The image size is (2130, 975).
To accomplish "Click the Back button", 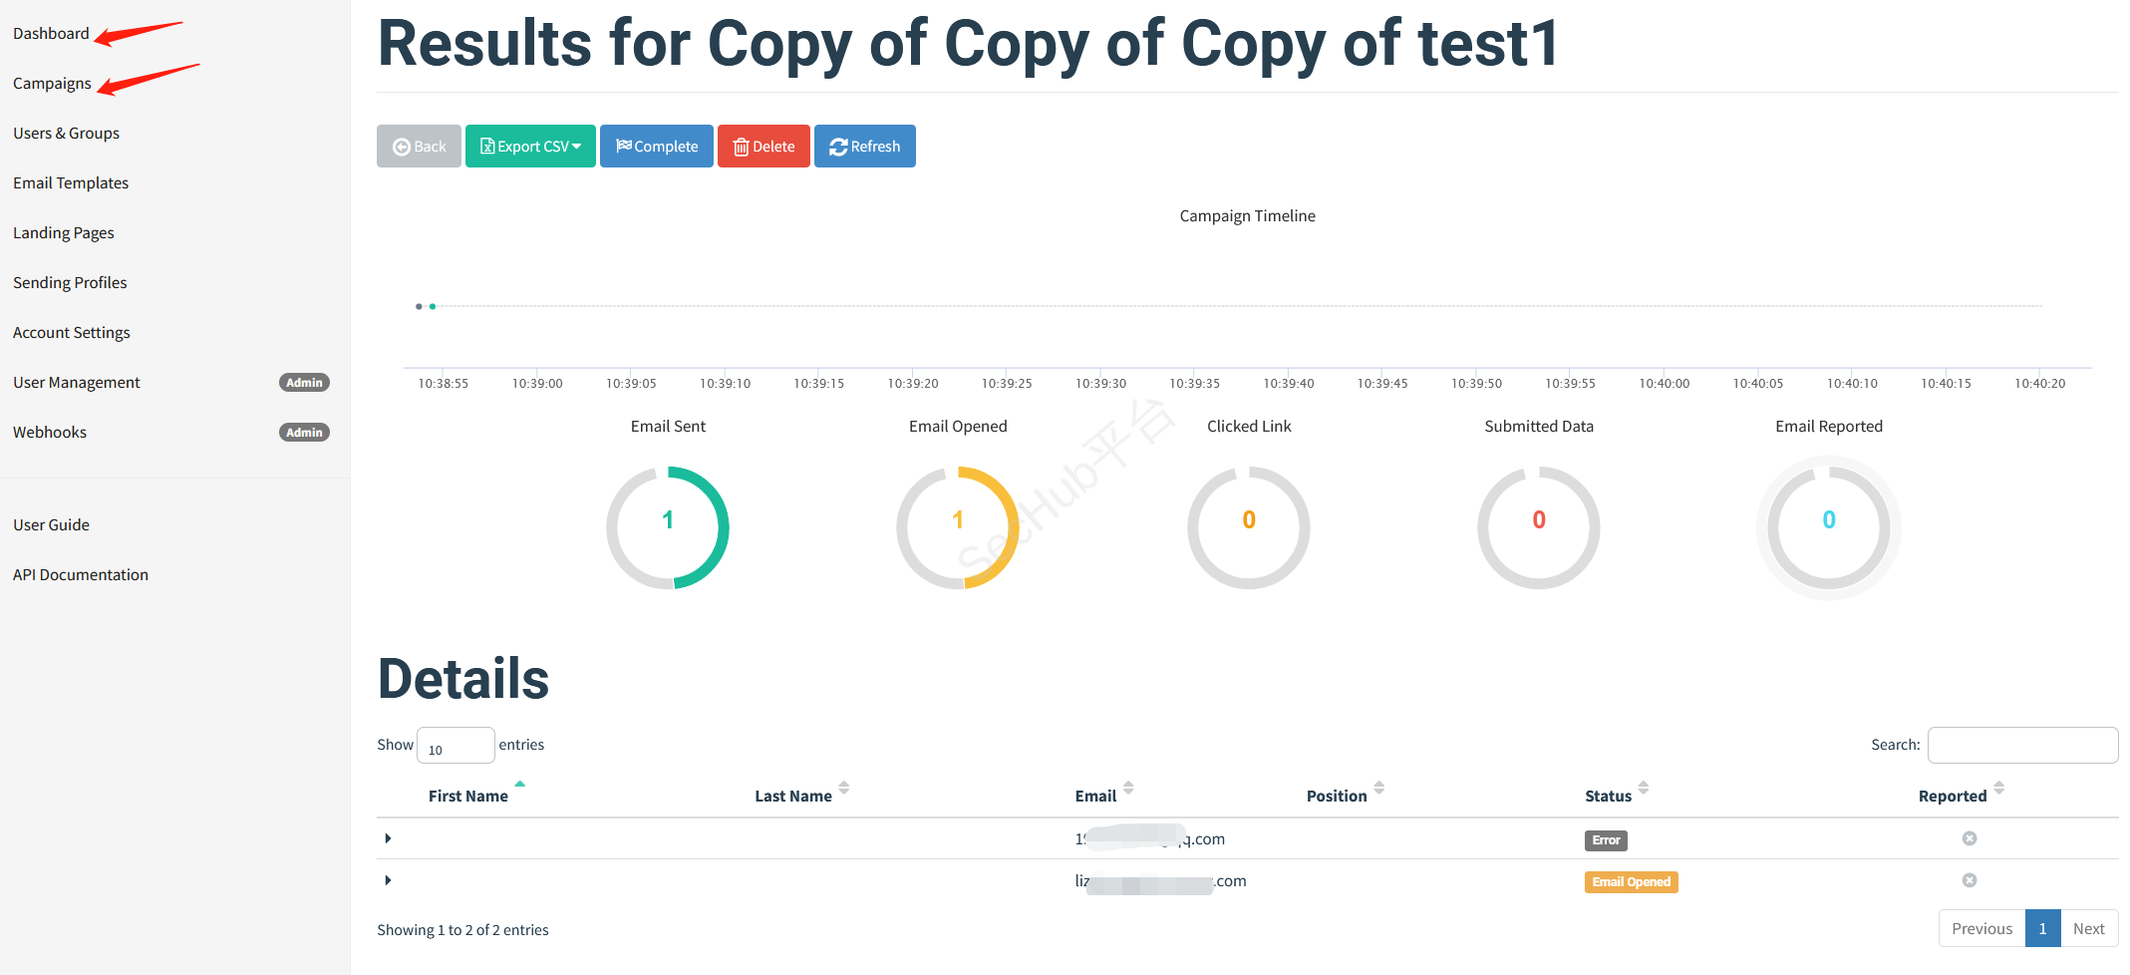I will (x=419, y=147).
